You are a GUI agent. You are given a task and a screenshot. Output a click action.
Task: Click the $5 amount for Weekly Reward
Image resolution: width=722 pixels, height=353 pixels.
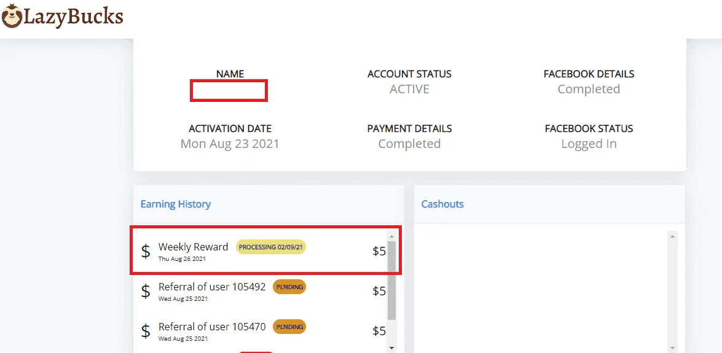[379, 251]
